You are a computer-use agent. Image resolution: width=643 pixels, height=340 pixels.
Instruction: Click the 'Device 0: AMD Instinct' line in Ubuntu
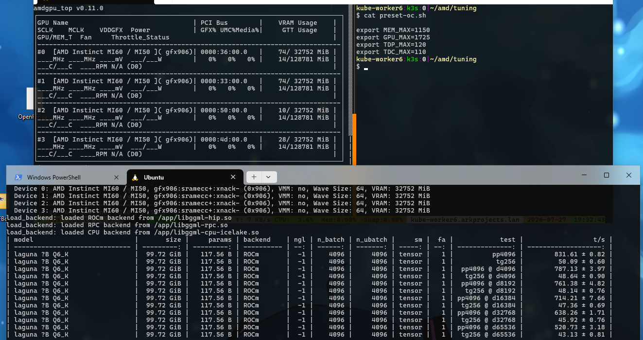pos(222,189)
